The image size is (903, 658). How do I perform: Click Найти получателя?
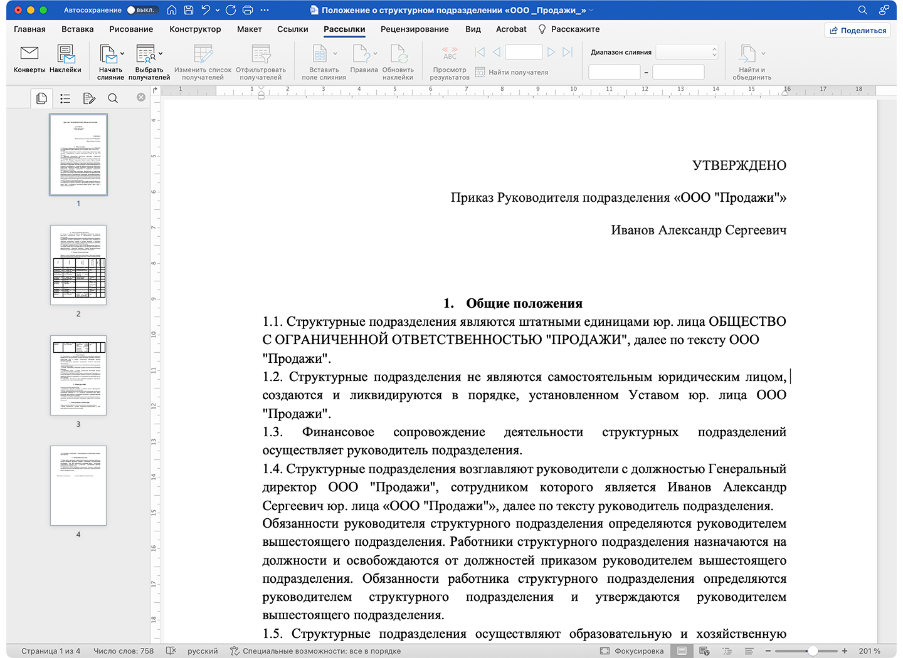click(512, 72)
